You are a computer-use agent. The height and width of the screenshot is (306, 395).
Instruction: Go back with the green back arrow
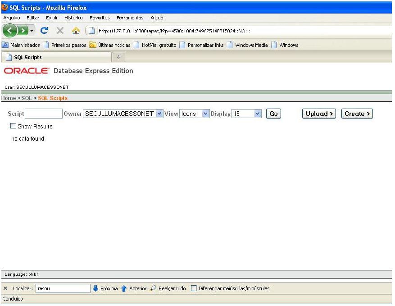(9, 31)
